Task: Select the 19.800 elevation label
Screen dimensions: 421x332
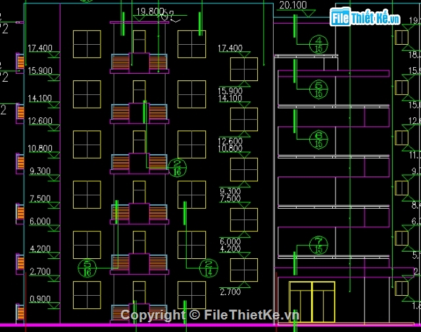Action: tap(150, 12)
